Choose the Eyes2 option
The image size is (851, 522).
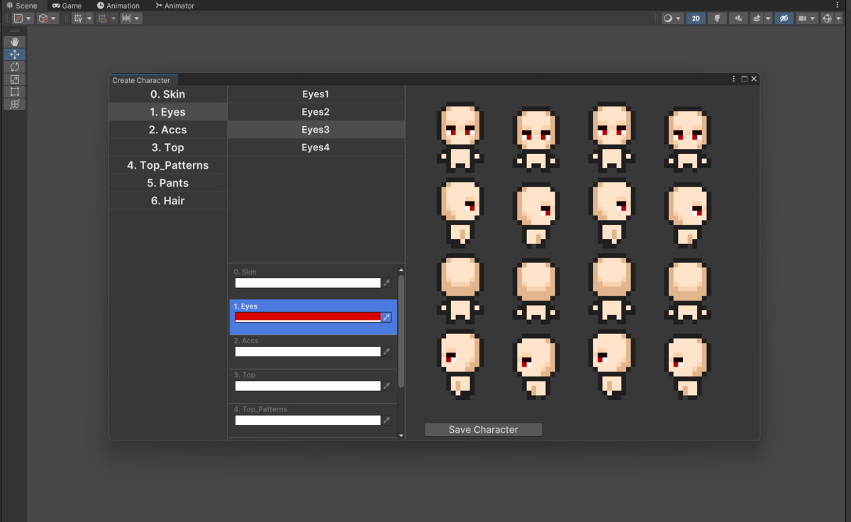click(x=316, y=112)
